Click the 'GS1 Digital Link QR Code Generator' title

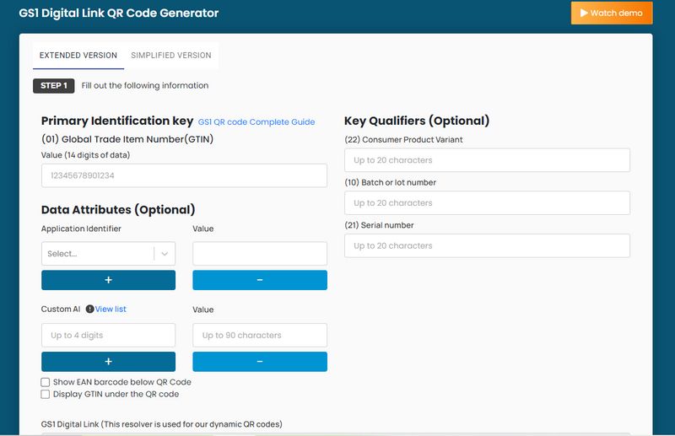(x=119, y=13)
